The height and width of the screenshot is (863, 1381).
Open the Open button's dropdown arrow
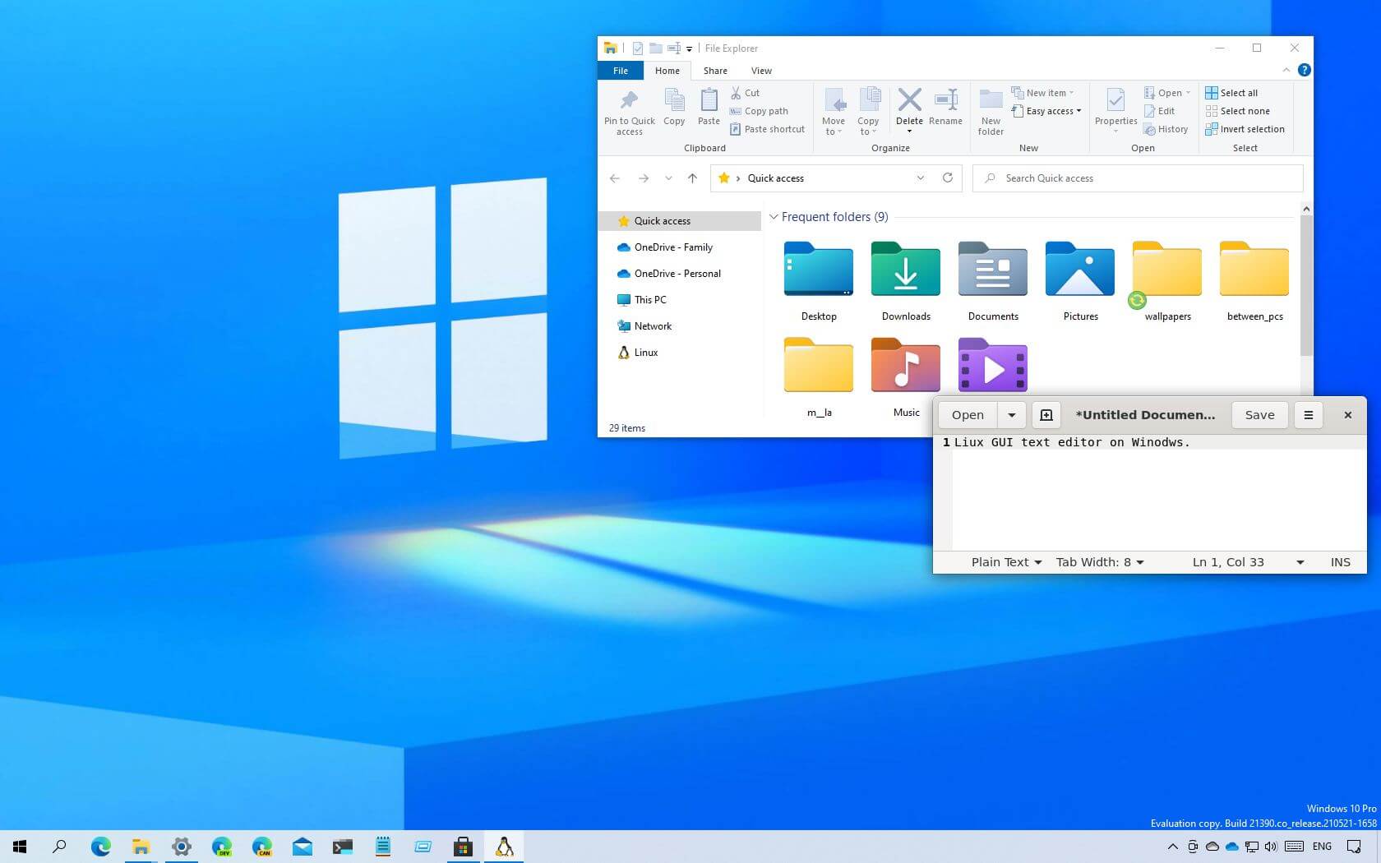(x=1012, y=415)
